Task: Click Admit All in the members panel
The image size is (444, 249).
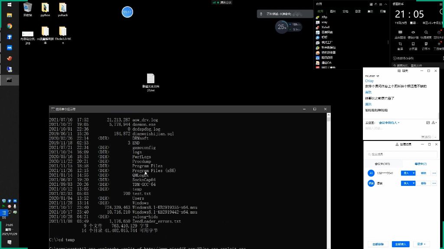Action: 401,244
